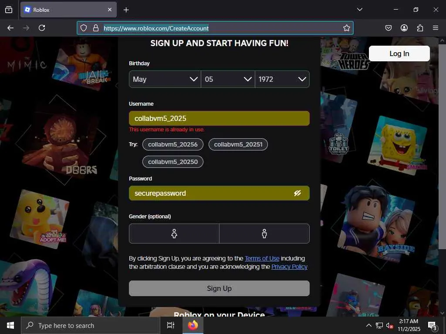Click the Username input field
Image resolution: width=446 pixels, height=334 pixels.
click(219, 118)
